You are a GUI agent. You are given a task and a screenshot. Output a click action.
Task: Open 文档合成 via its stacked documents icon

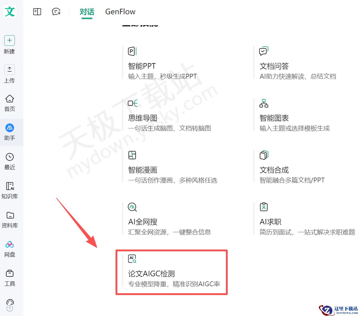263,155
